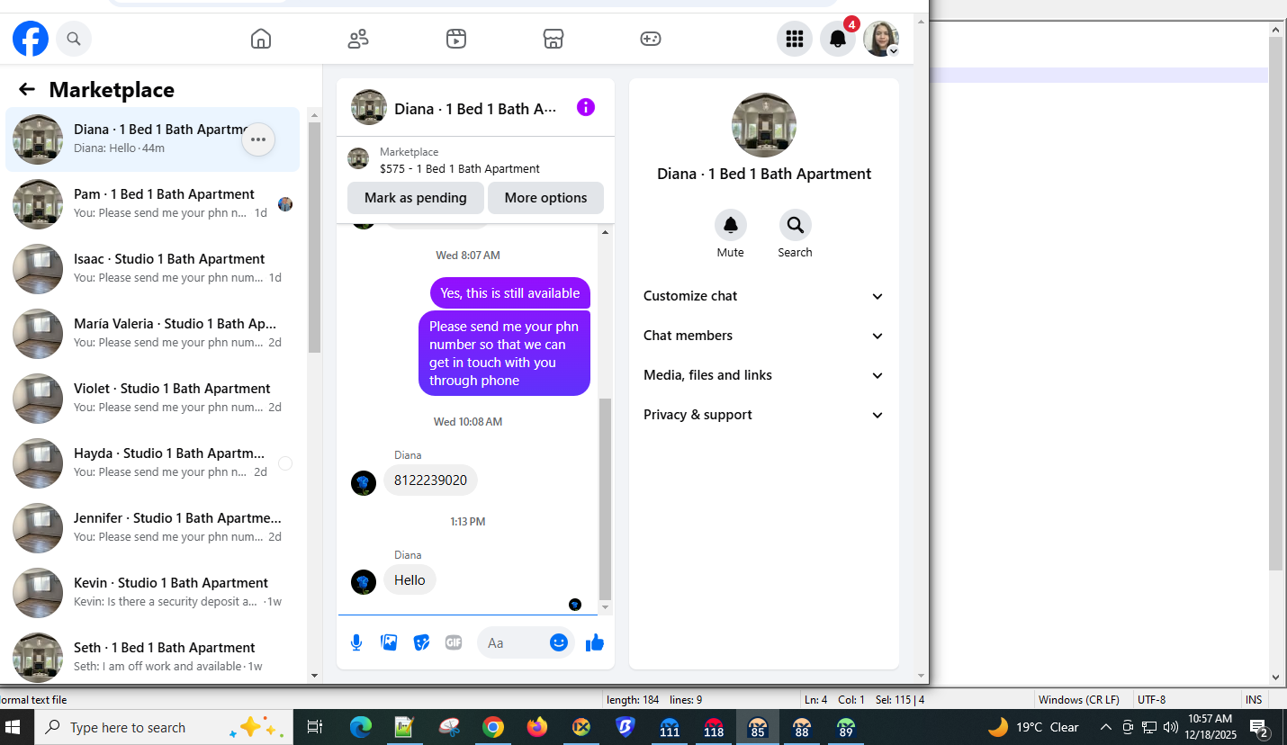
Task: Open Task View on taskbar
Action: (x=315, y=727)
